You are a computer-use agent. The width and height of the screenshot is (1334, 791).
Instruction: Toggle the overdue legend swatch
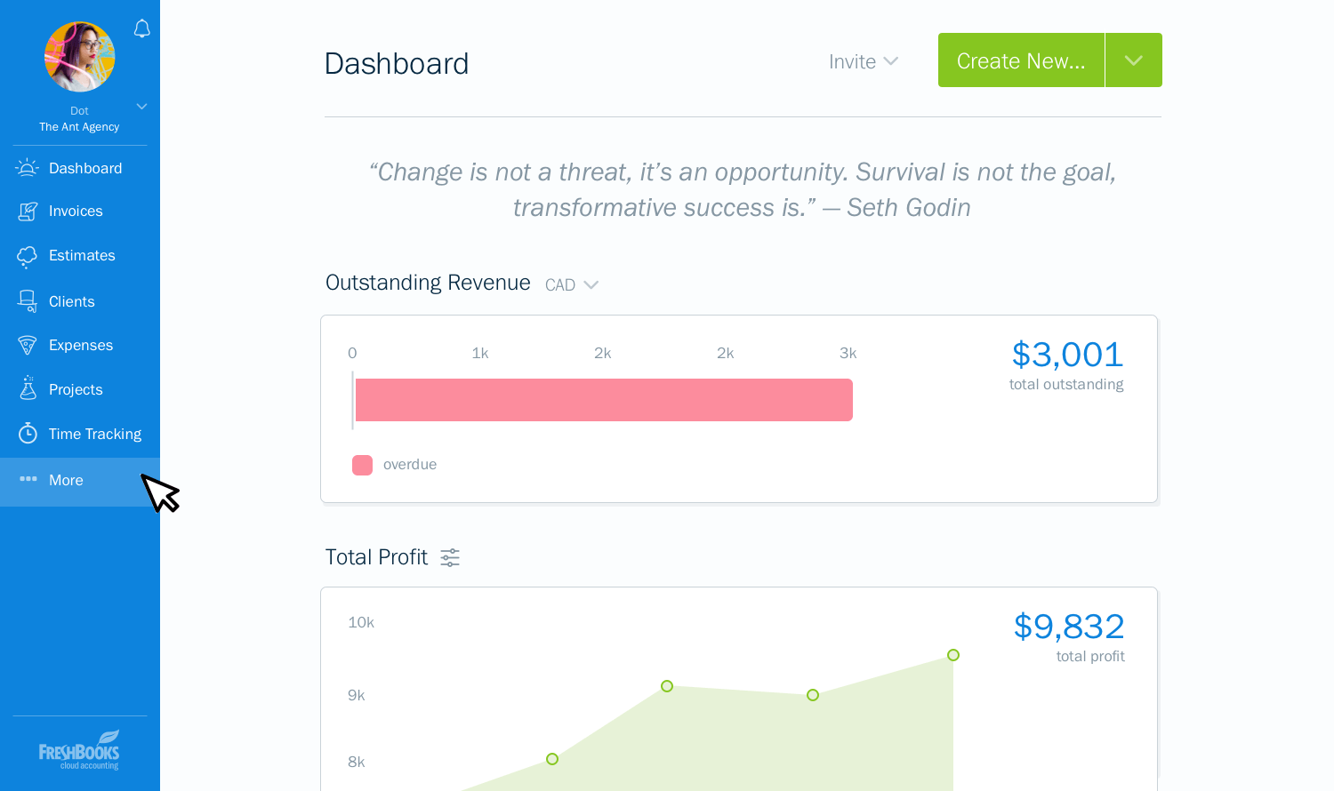pyautogui.click(x=362, y=465)
